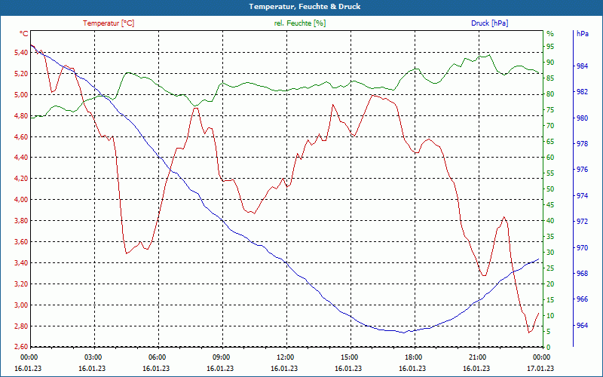Click the 15:00 time label on the x-axis
603x377 pixels.
pyautogui.click(x=349, y=357)
